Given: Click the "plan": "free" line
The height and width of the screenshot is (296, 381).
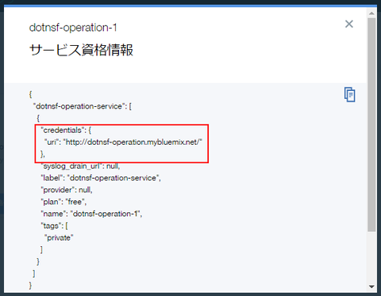Looking at the screenshot, I should click(63, 202).
